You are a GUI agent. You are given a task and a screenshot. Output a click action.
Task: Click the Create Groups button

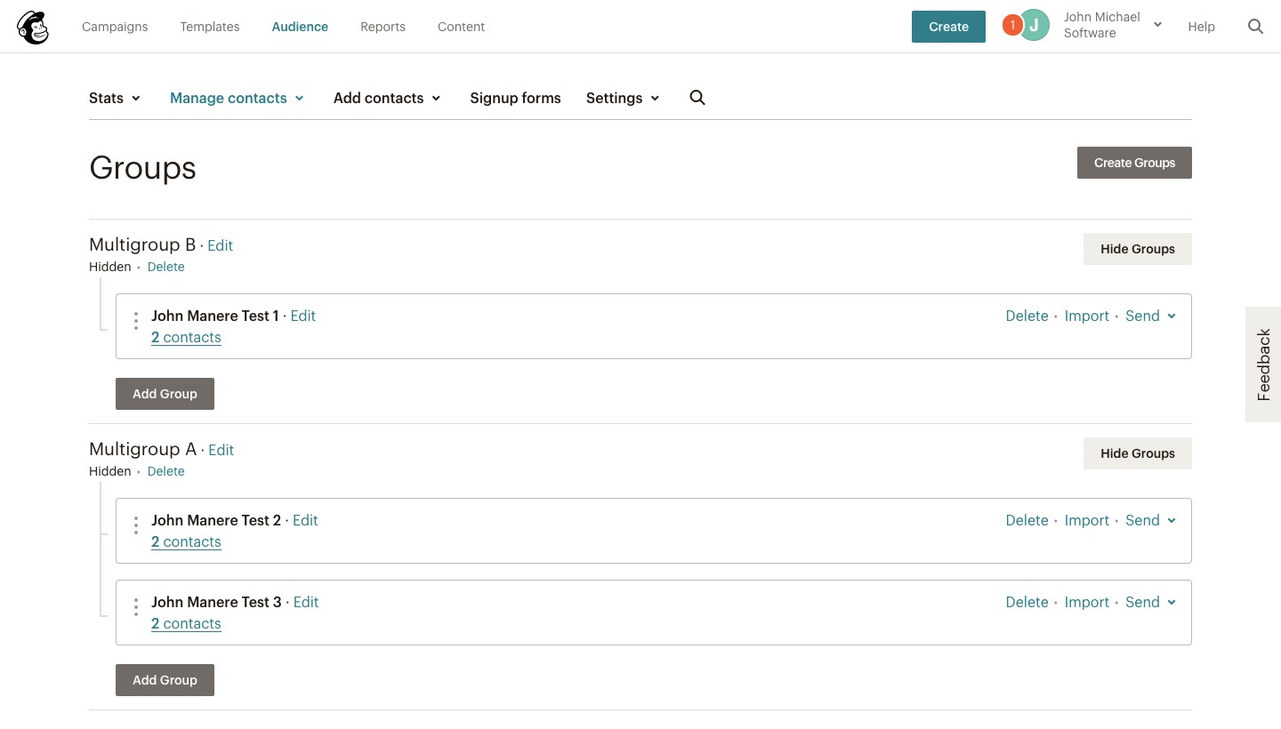pyautogui.click(x=1134, y=163)
